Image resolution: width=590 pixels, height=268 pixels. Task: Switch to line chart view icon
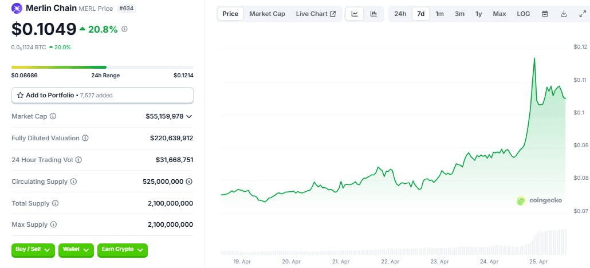click(355, 14)
